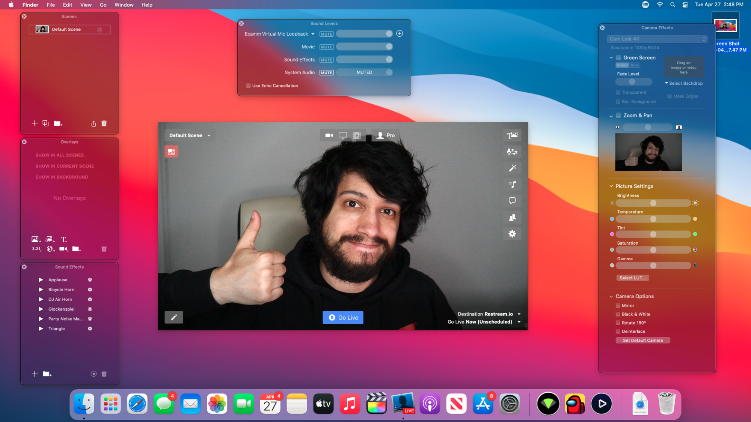Duplicate scene icon in Scenes panel
This screenshot has width=751, height=422.
45,123
